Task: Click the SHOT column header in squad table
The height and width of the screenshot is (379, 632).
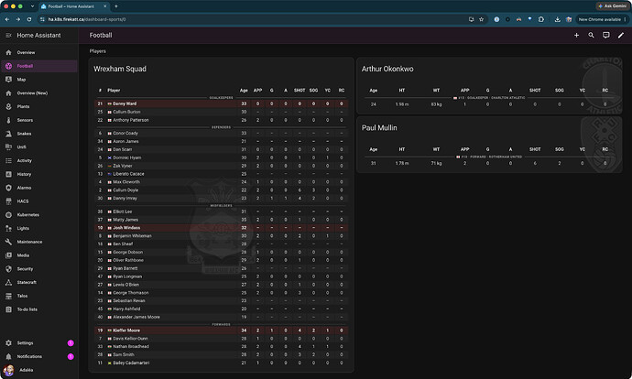Action: coord(300,91)
